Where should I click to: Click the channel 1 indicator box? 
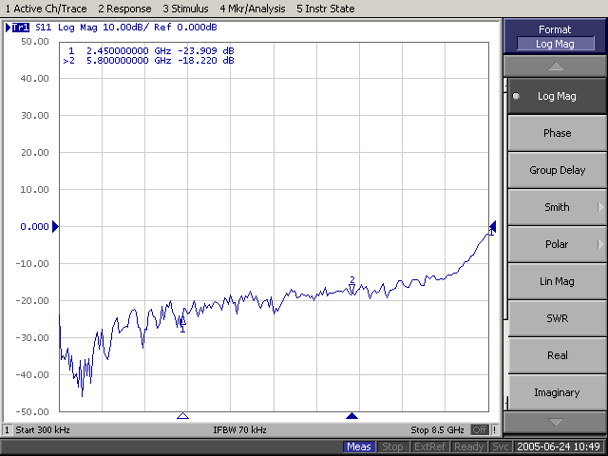7,429
